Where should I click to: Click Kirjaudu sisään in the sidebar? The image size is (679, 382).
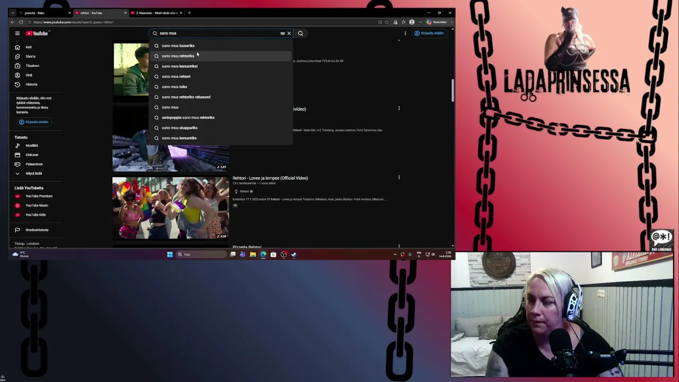33,122
